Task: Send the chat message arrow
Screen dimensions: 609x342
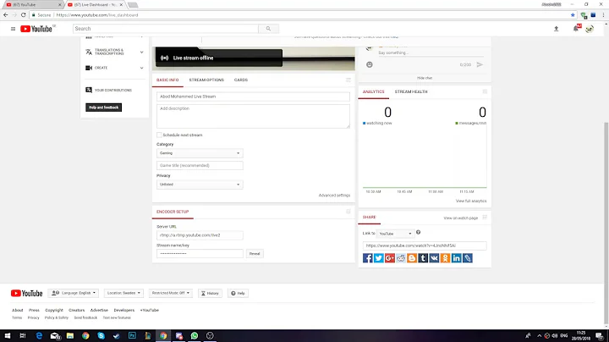Action: click(480, 64)
